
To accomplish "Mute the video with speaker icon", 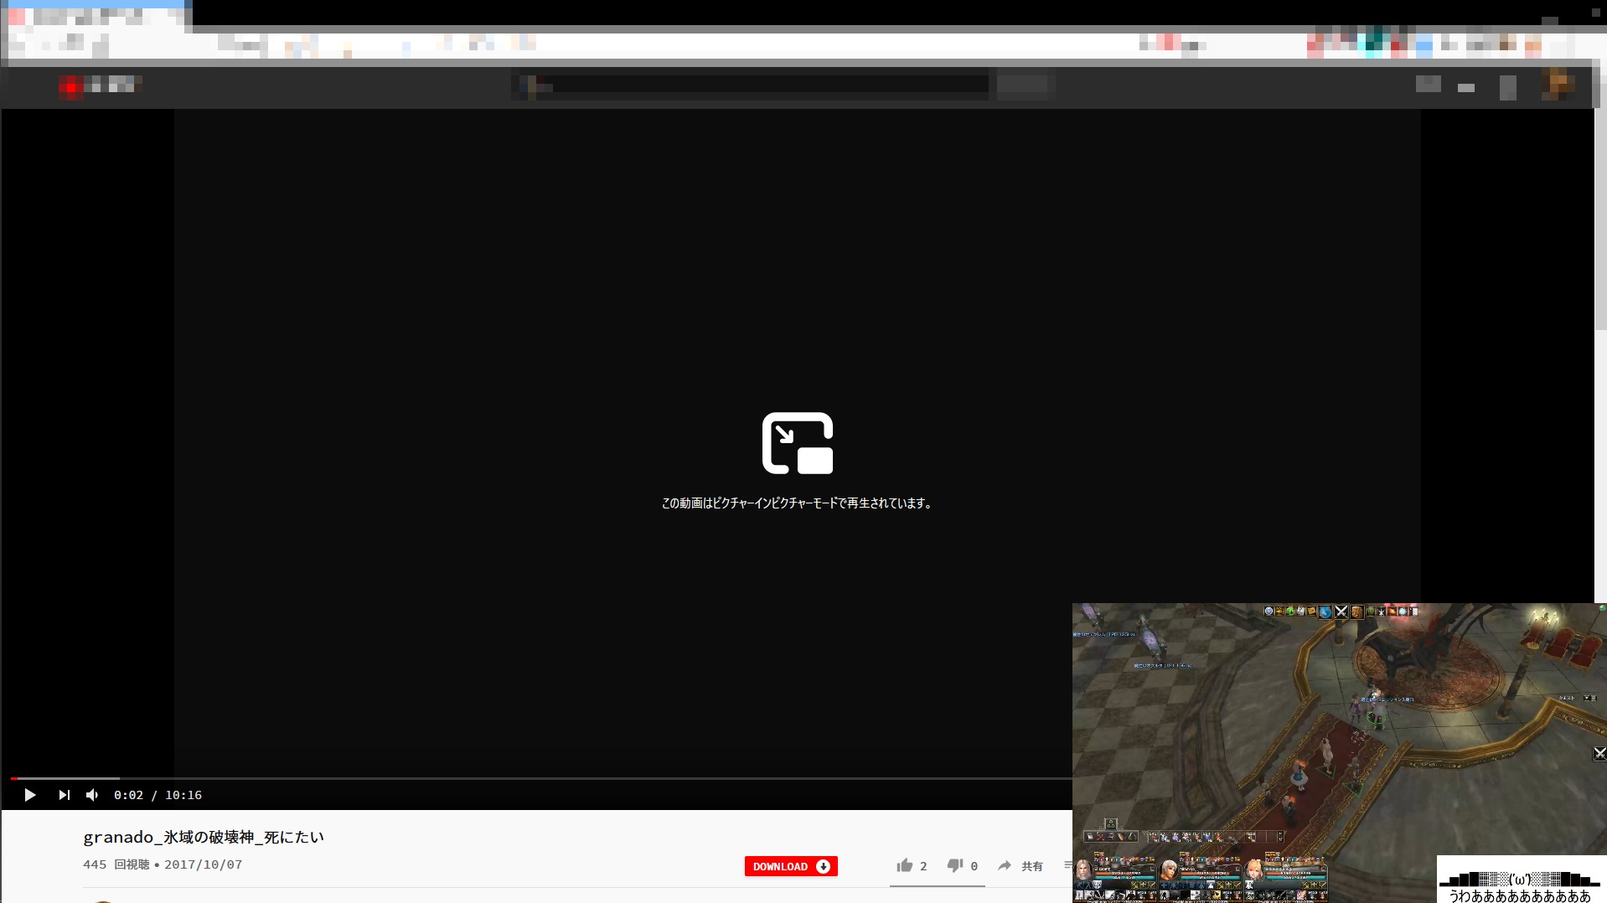I will 92,795.
